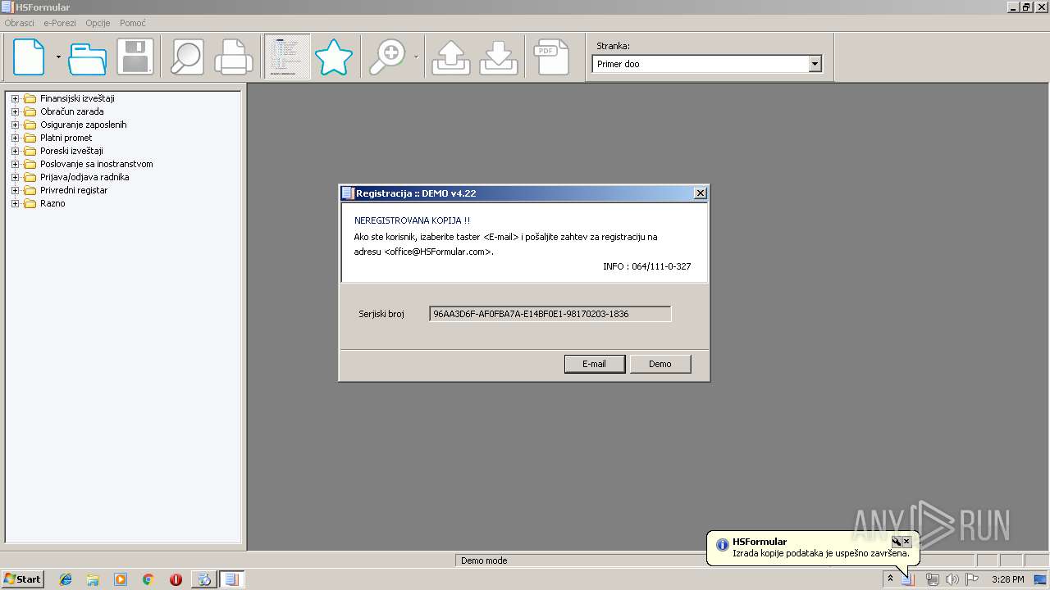Expand the Finansijski izveštaji tree node
Screen dimensions: 1050x590
(15, 98)
